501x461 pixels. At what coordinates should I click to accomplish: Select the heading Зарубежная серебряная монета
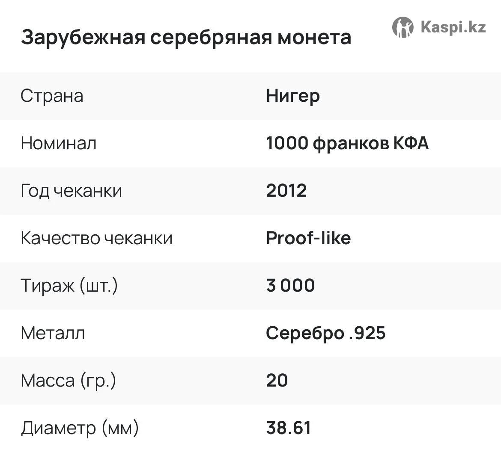[x=186, y=37]
